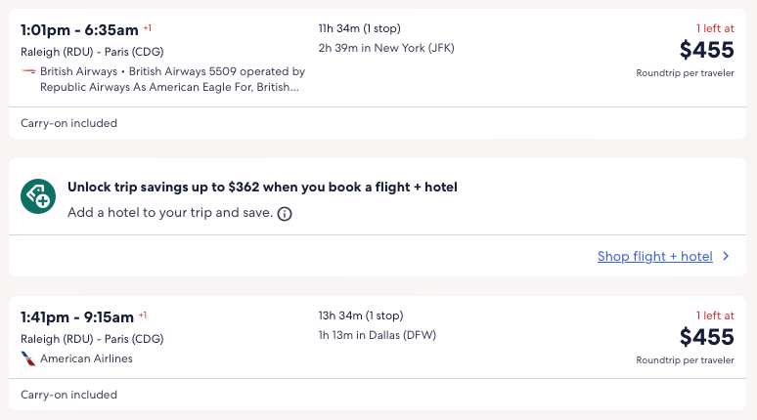
Task: Select the 1:01pm - 6:35am flight time
Action: [79, 30]
